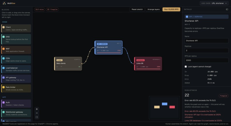
Task: Click the EDGE section label
Action: [x=5, y=22]
